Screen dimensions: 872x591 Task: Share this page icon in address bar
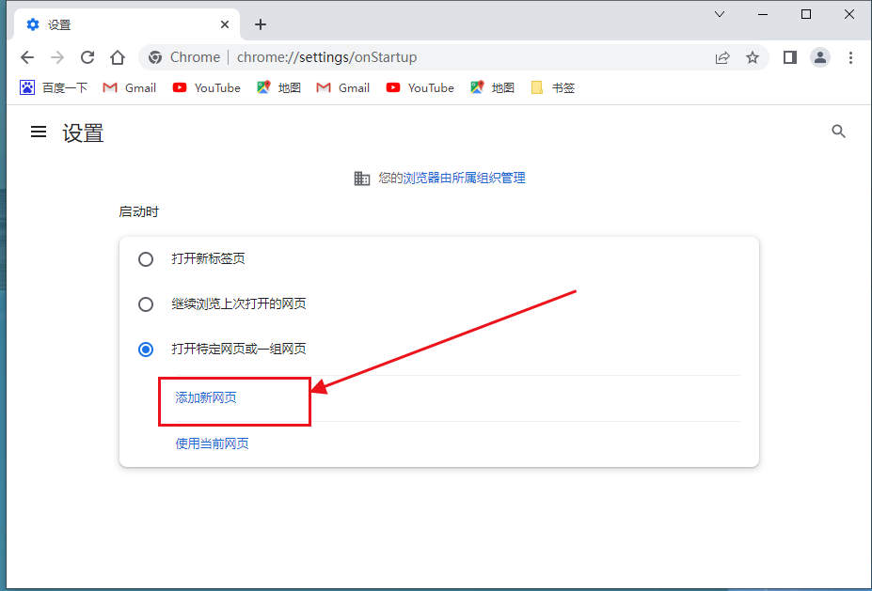722,57
